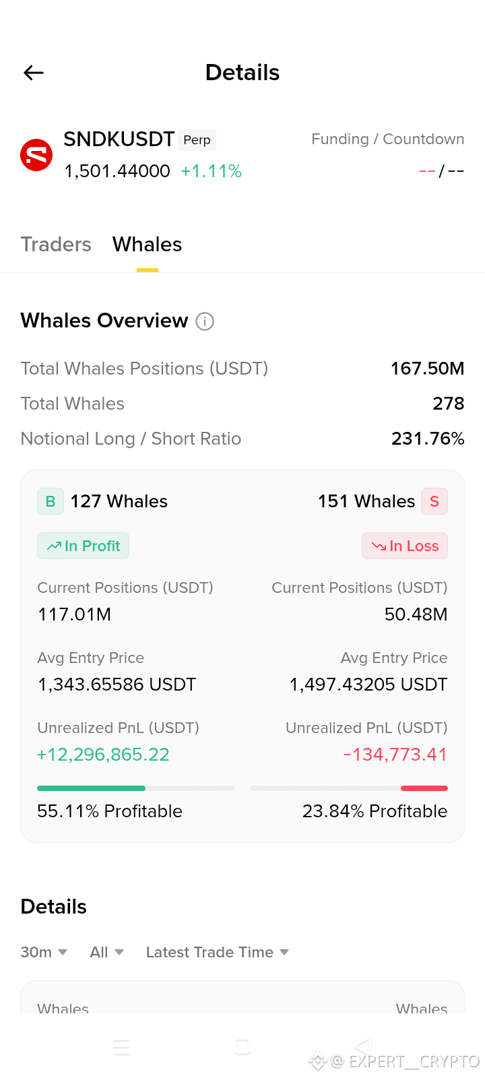Select the Whales tab

point(148,245)
